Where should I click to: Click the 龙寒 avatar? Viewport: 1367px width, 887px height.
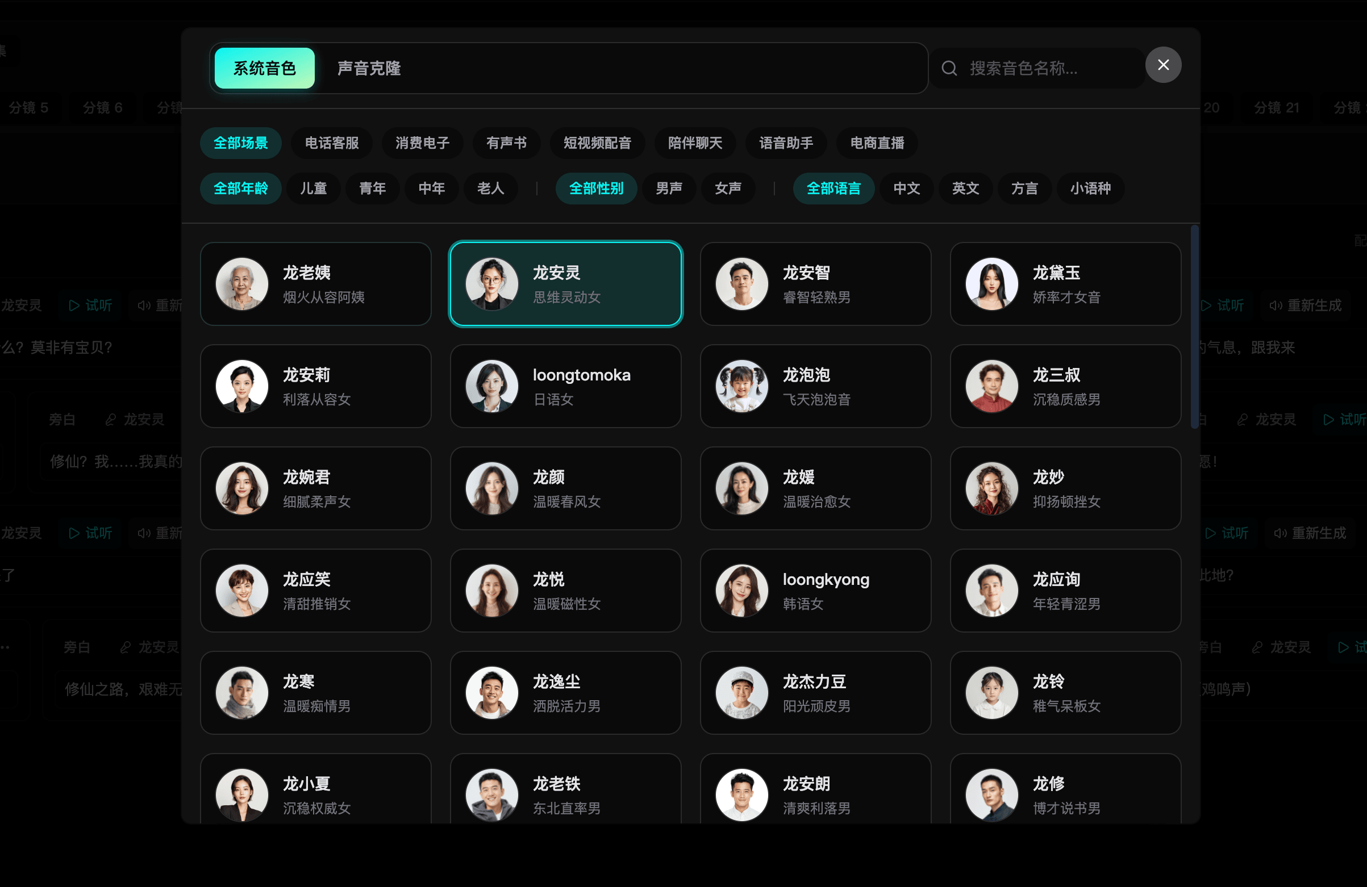tap(242, 693)
